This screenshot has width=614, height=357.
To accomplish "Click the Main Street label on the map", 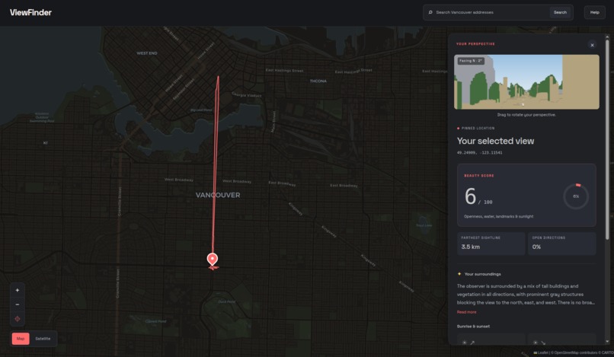I will pyautogui.click(x=273, y=122).
